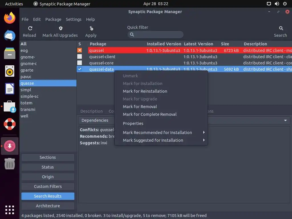
Task: Click the Description column header
Action: 255,44
